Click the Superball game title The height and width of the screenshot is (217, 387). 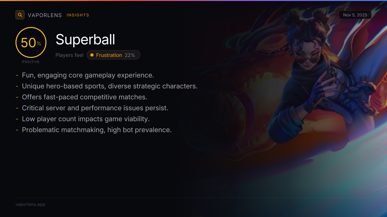click(x=85, y=40)
